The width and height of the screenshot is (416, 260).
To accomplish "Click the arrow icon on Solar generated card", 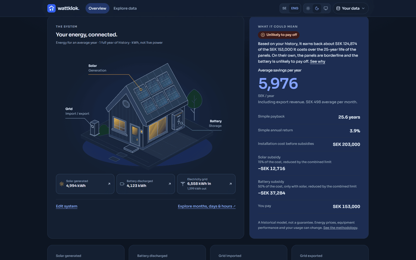I will pyautogui.click(x=109, y=184).
